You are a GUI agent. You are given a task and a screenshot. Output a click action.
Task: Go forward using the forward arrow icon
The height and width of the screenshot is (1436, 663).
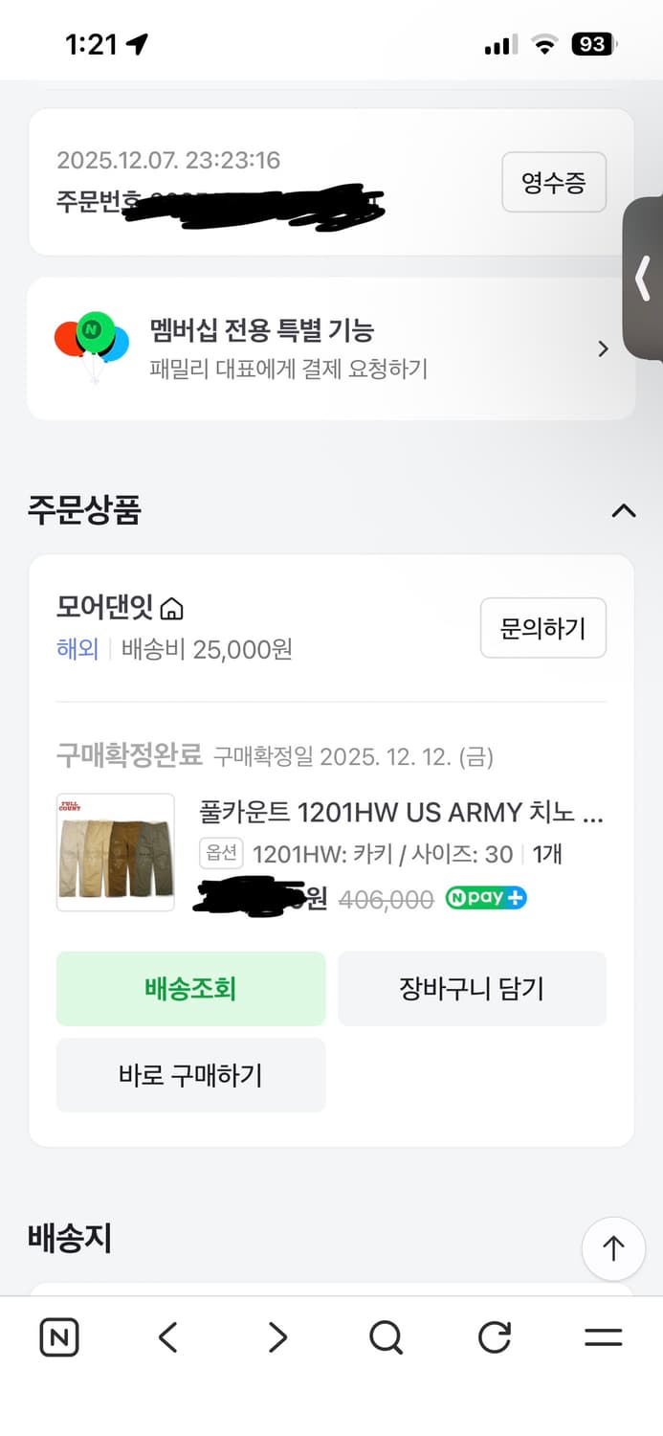[x=276, y=1337]
